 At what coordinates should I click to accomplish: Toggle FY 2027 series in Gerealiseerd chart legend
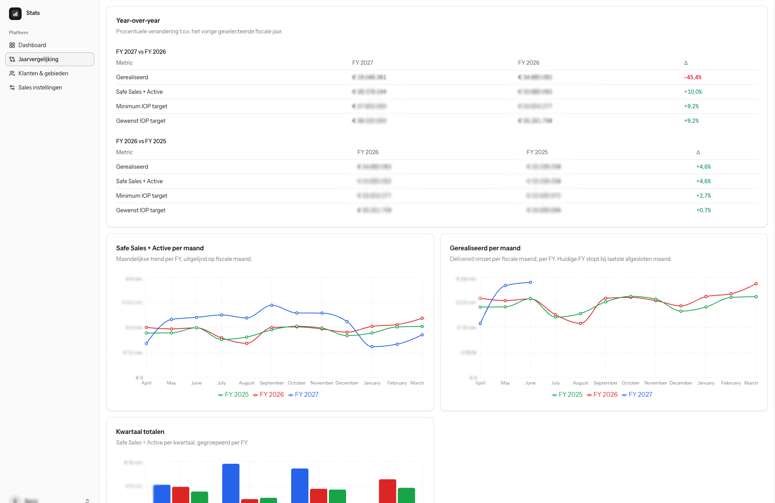pos(637,394)
